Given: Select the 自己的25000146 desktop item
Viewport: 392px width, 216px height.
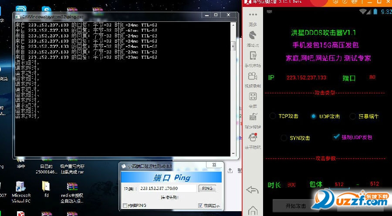Looking at the screenshot, I should tap(47, 166).
